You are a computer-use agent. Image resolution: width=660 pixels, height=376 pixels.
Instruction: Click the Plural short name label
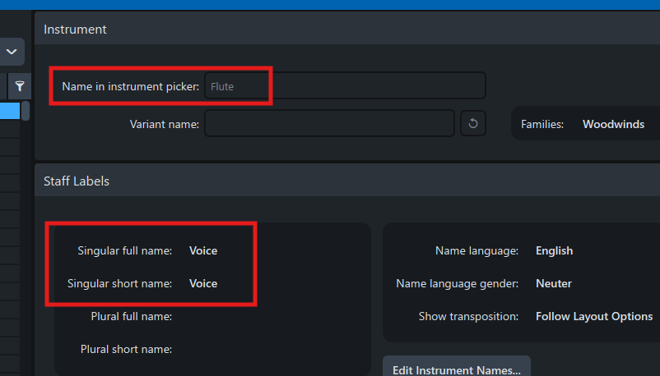(126, 349)
